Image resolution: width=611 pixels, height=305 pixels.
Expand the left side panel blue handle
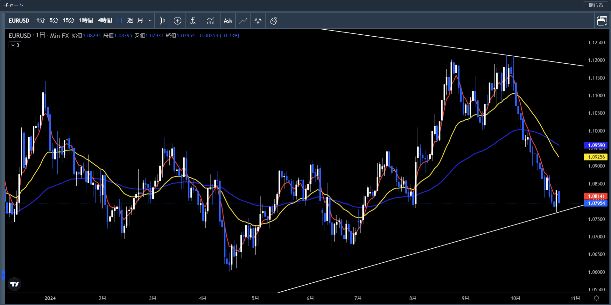click(x=3, y=275)
